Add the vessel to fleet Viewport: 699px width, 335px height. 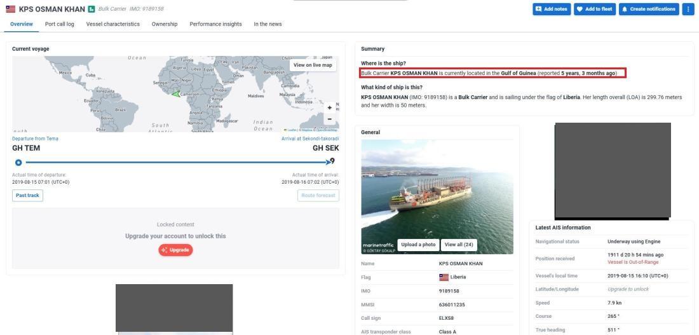tap(594, 9)
